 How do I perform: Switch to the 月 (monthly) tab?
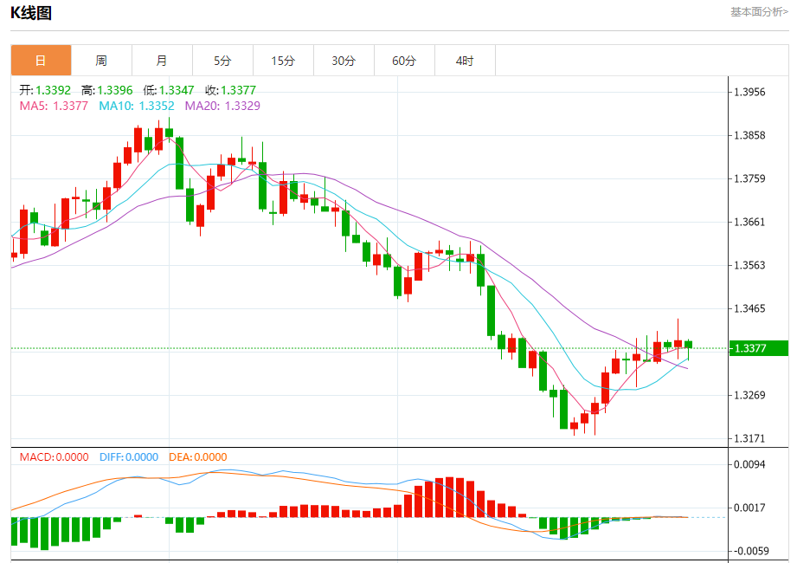[x=162, y=61]
